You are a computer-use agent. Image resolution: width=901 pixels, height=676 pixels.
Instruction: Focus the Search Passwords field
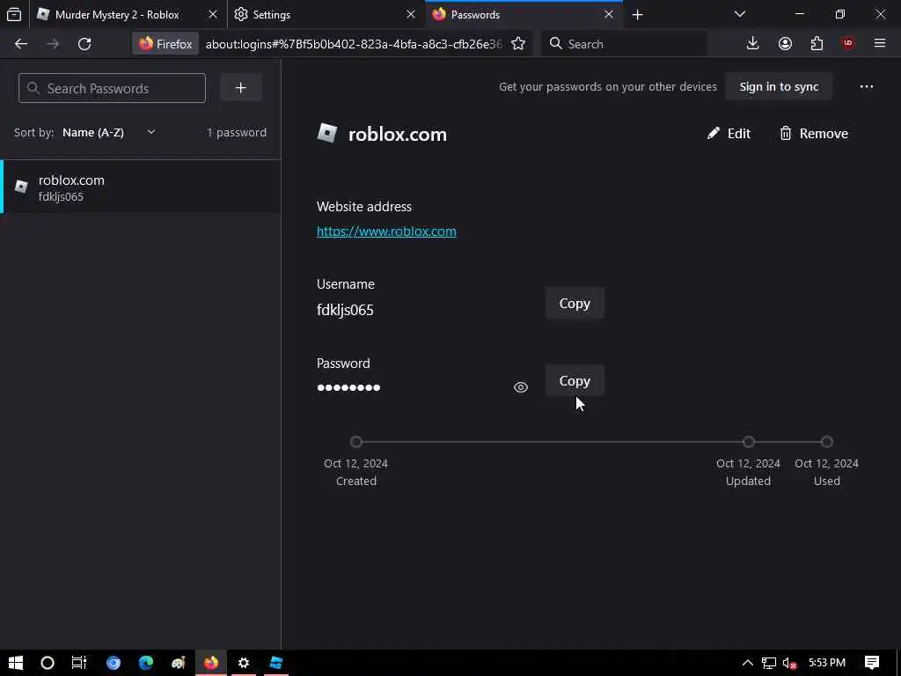[112, 89]
